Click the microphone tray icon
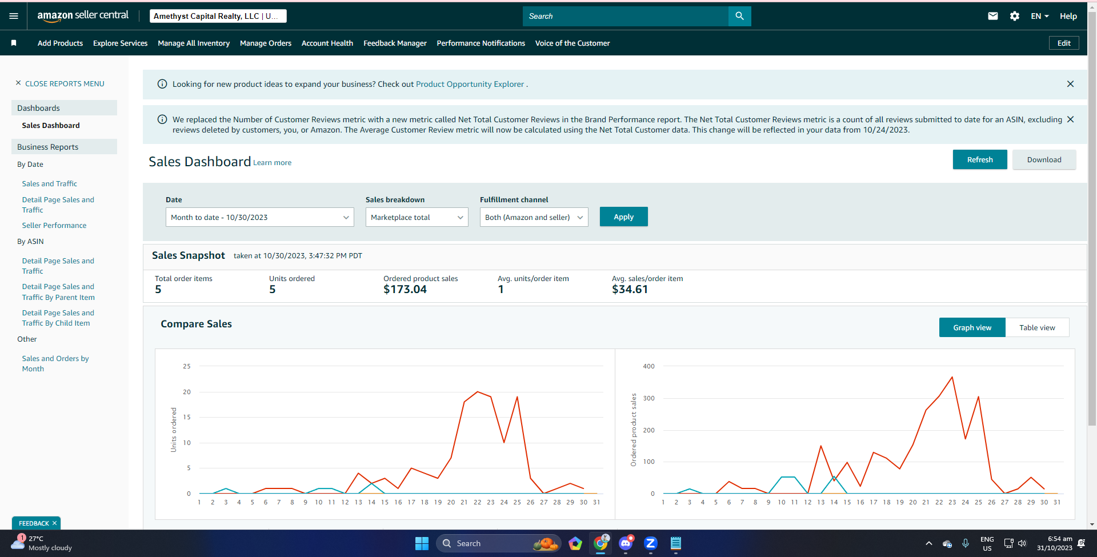 [966, 543]
